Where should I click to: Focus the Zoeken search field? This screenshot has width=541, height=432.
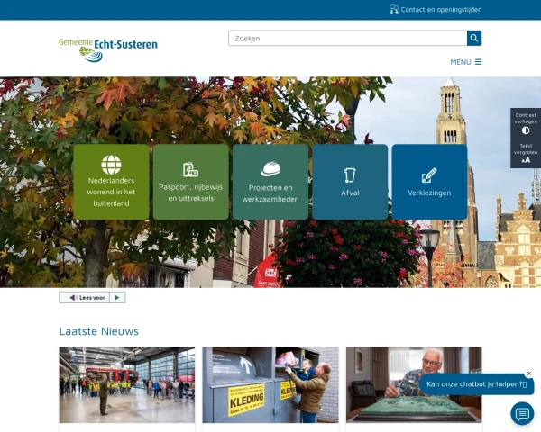pos(348,38)
